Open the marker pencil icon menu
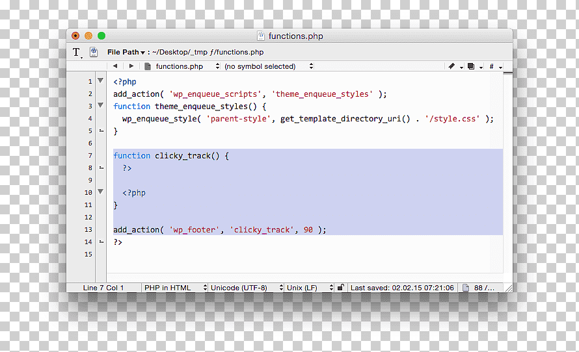The height and width of the screenshot is (352, 579). pyautogui.click(x=455, y=66)
